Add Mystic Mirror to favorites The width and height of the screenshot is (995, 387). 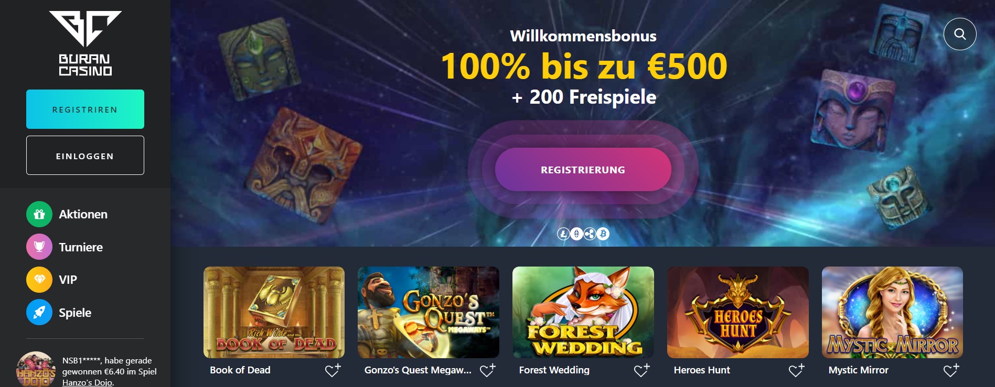951,370
